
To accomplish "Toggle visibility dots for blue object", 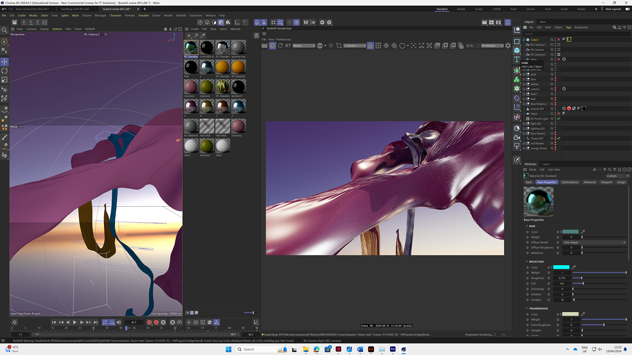I will (555, 79).
